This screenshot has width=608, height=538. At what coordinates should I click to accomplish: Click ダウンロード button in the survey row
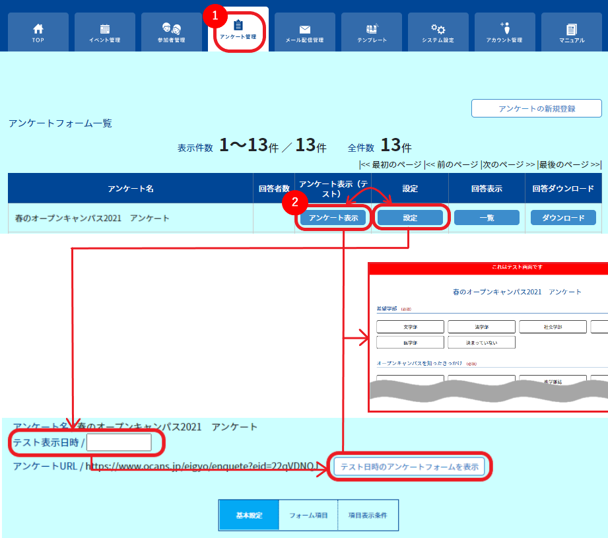tap(563, 218)
